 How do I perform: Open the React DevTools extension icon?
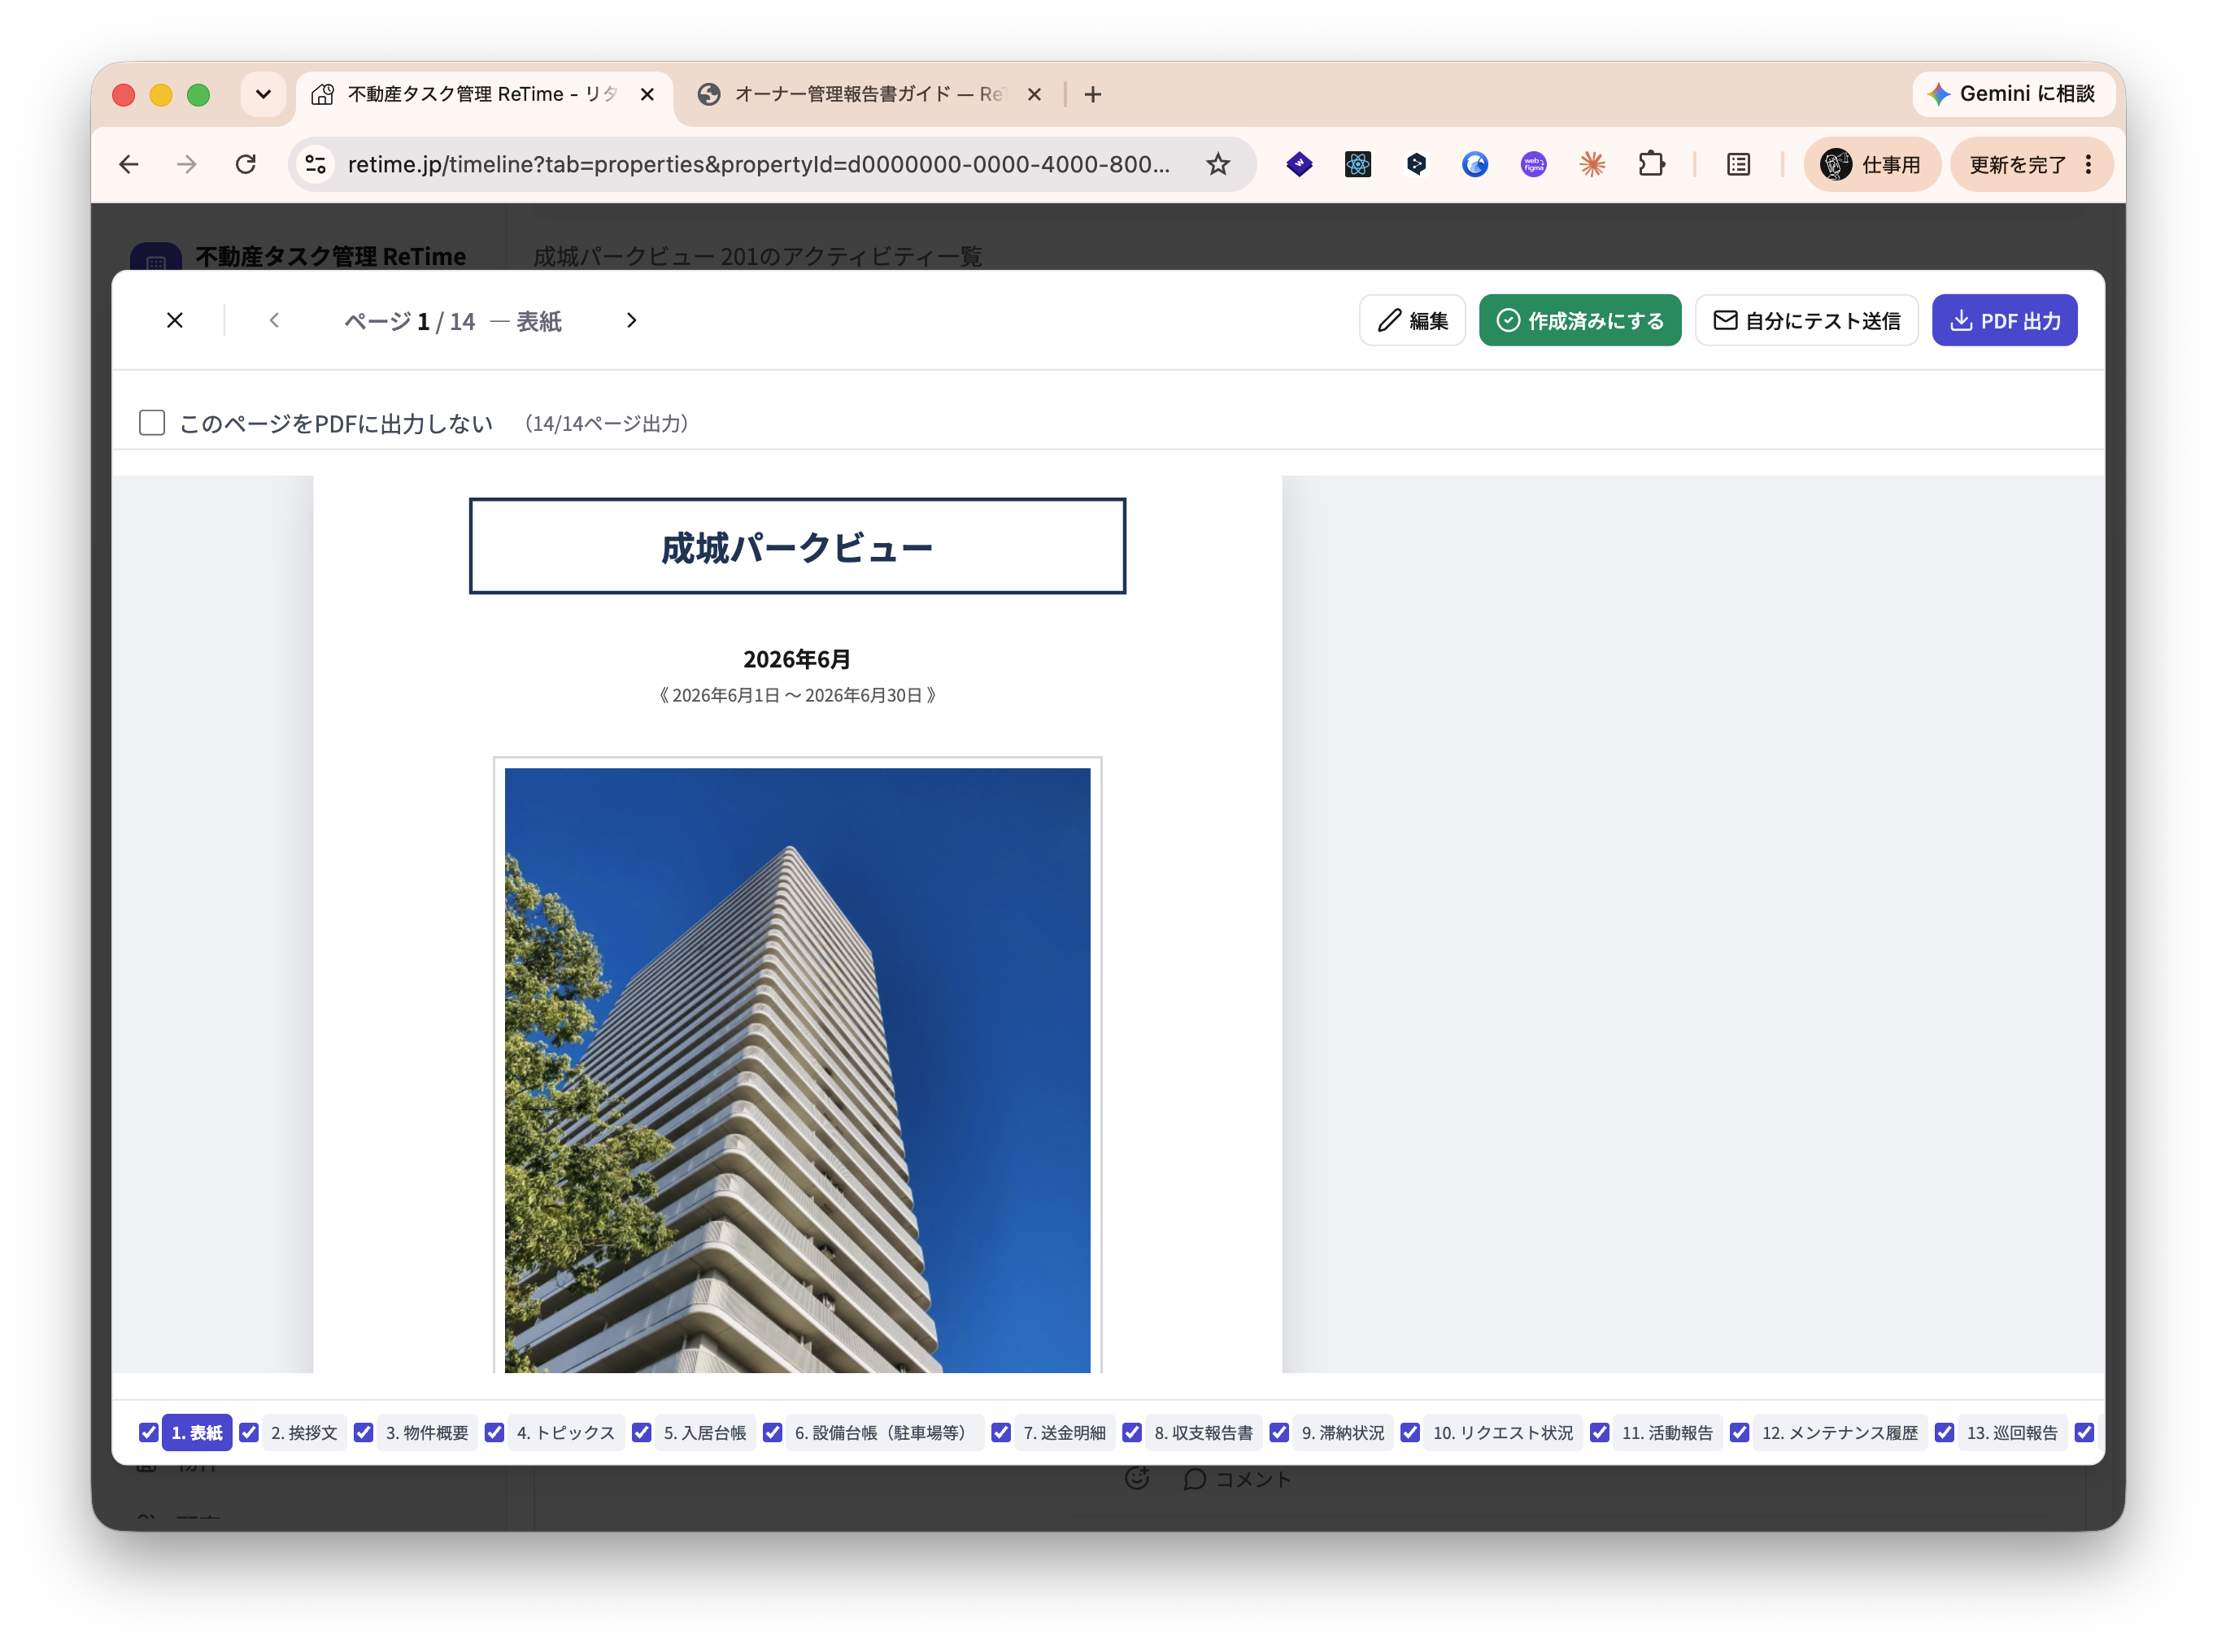tap(1357, 164)
